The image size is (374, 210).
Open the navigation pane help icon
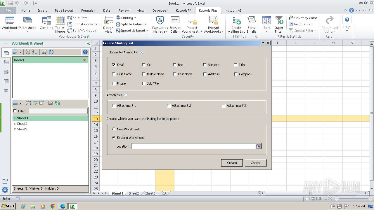click(x=85, y=52)
